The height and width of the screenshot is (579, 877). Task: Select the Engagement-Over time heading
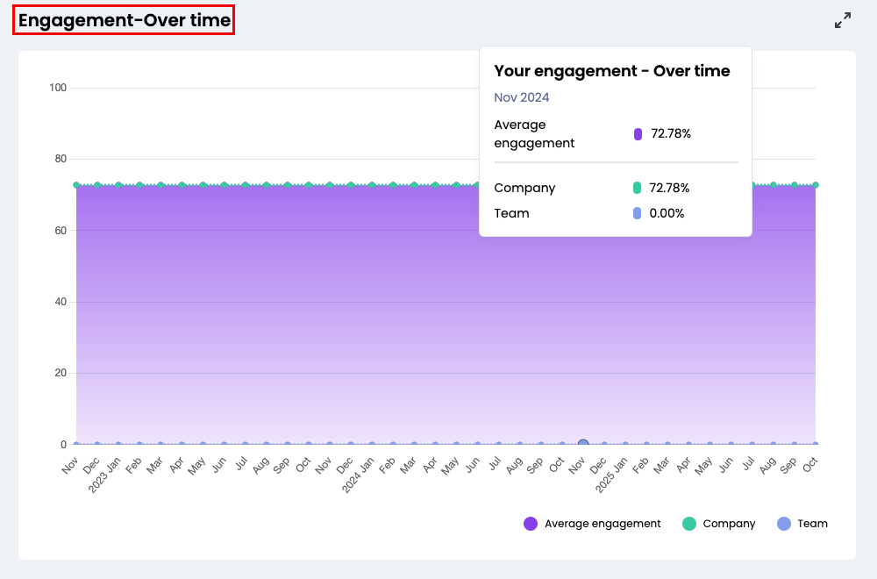coord(124,20)
